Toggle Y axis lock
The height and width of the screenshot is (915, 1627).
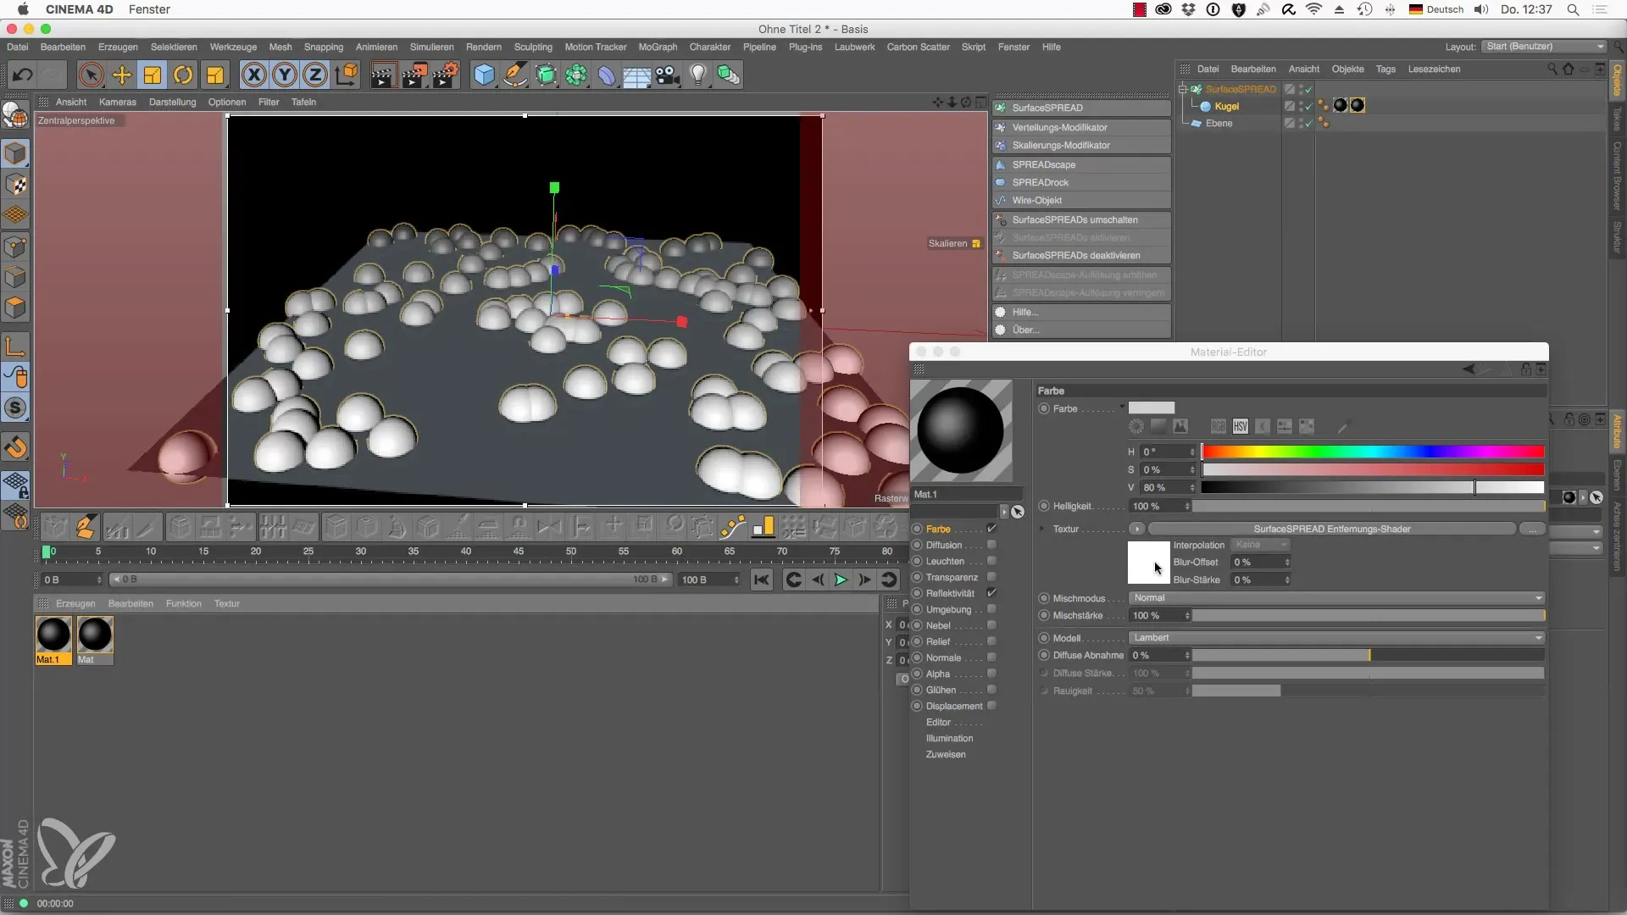click(285, 75)
